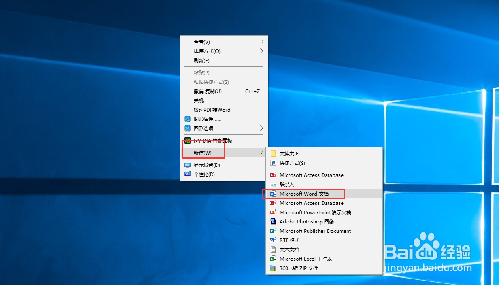This screenshot has height=285, width=499.
Task: Click the 显示设置 monitor icon
Action: (187, 165)
